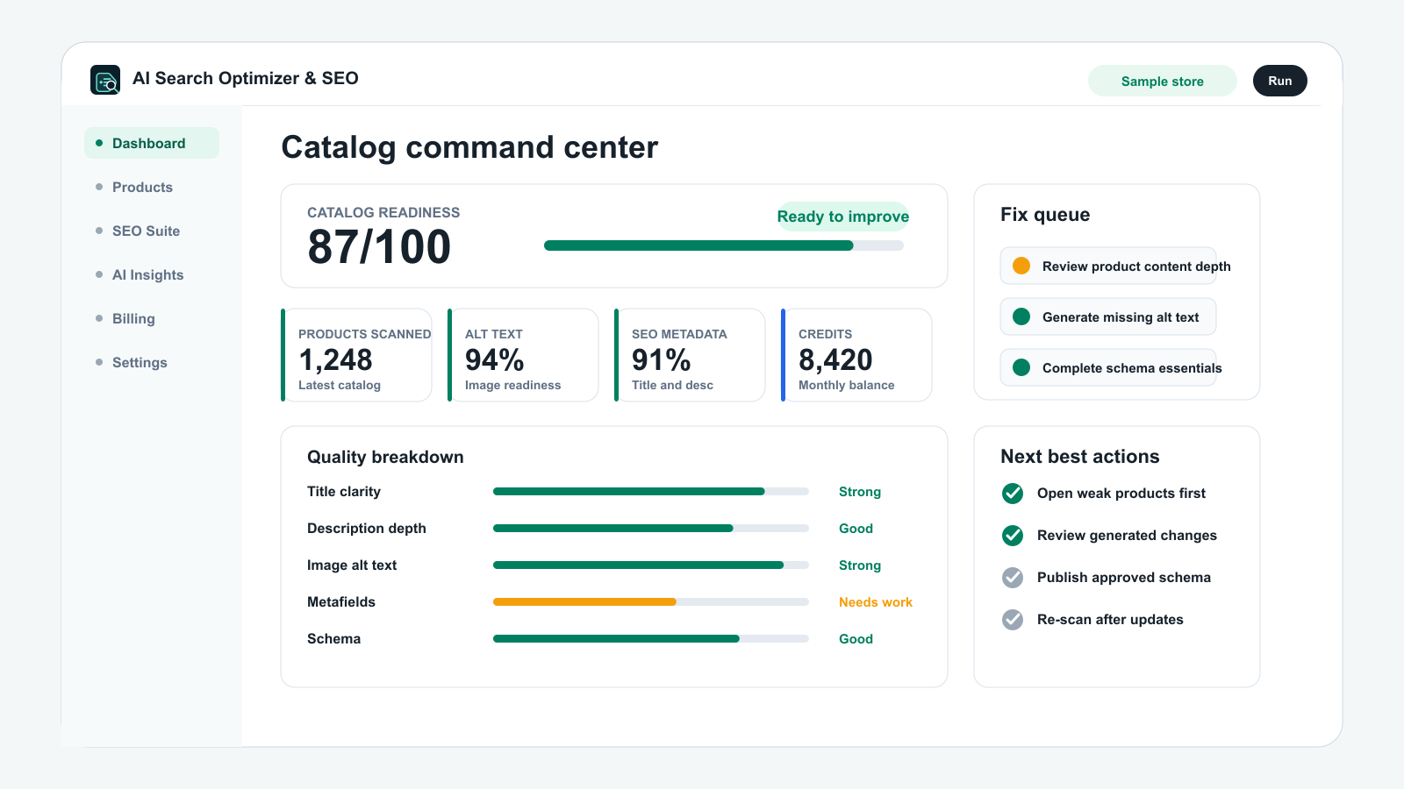The height and width of the screenshot is (789, 1404).
Task: Click the 87/100 readiness score
Action: click(379, 247)
